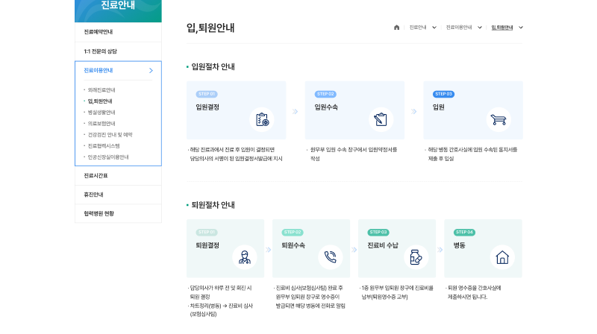Viewport: 597px width, 334px height.
Task: Go to 의료보험안내 submenu link
Action: (101, 124)
